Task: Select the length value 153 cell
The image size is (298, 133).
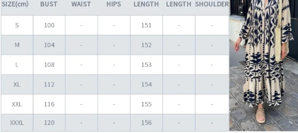Action: pyautogui.click(x=146, y=65)
